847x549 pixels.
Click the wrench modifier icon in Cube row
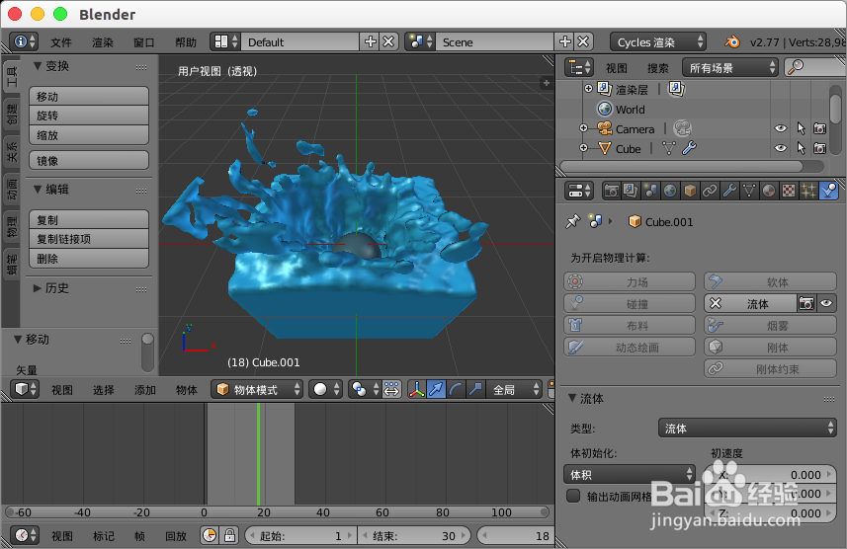coord(689,148)
